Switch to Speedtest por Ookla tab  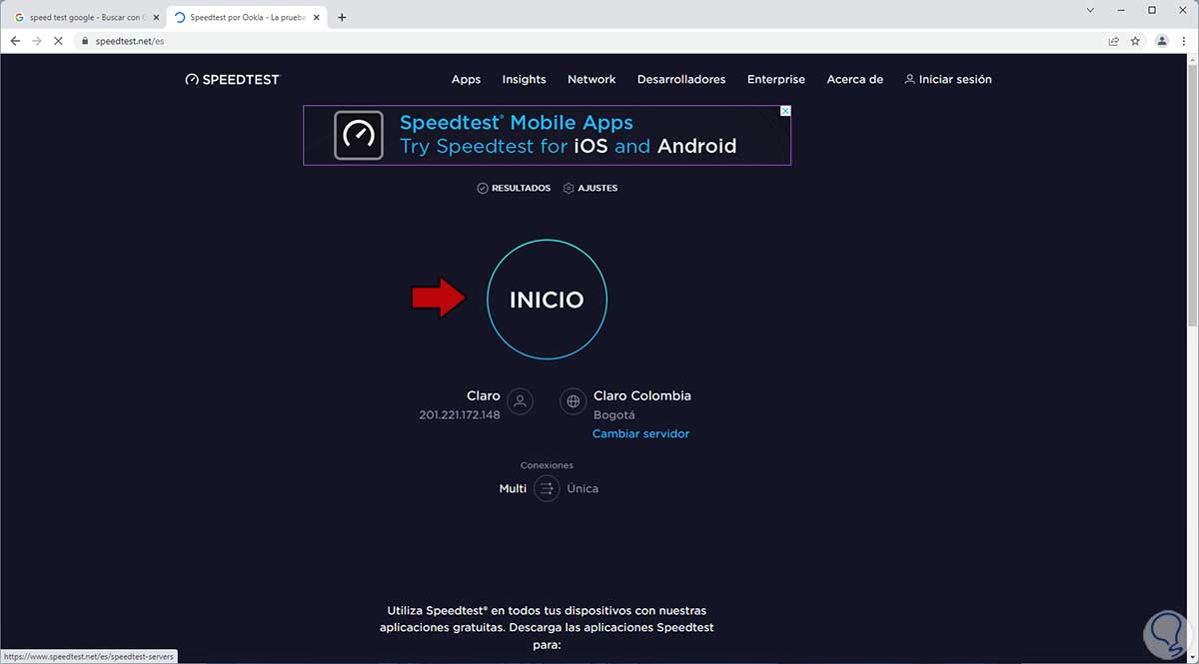pos(246,17)
